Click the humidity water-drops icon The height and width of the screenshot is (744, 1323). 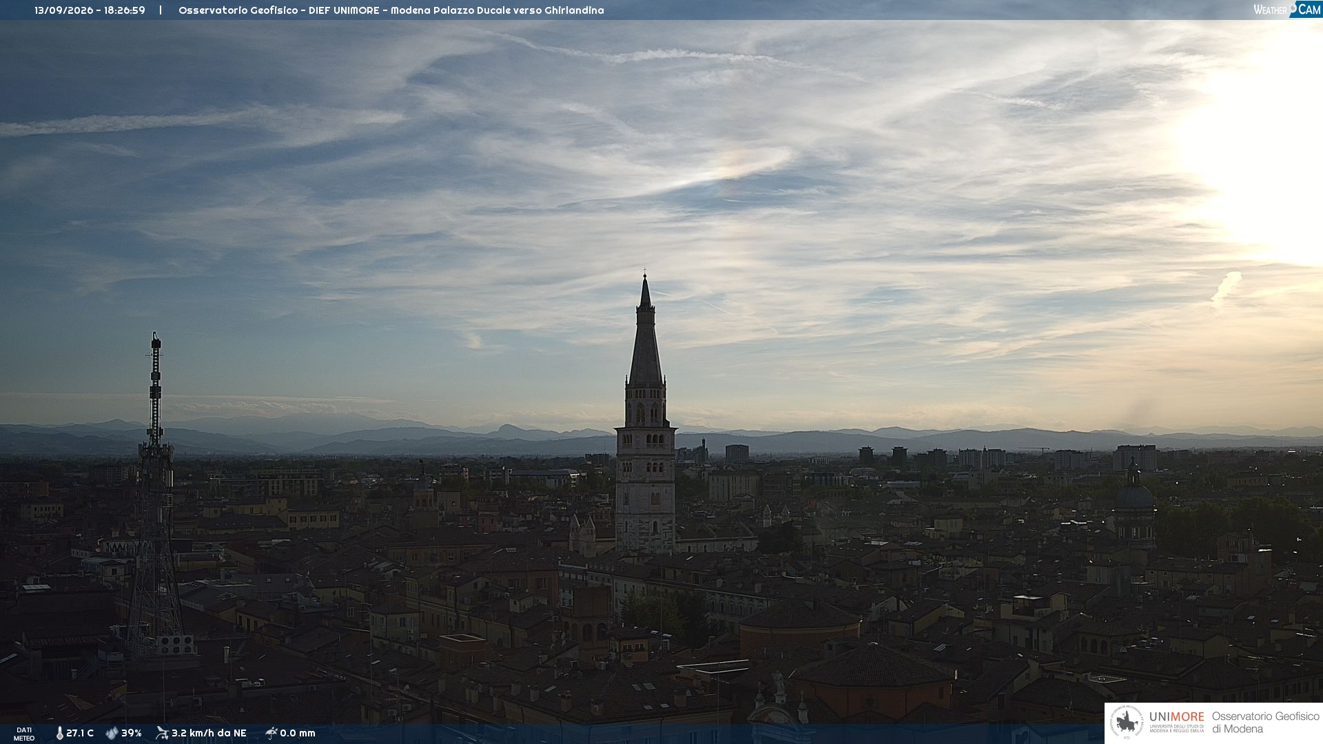coord(112,733)
